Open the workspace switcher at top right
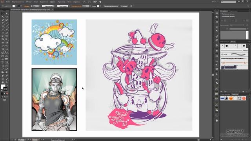 pyautogui.click(x=215, y=2)
